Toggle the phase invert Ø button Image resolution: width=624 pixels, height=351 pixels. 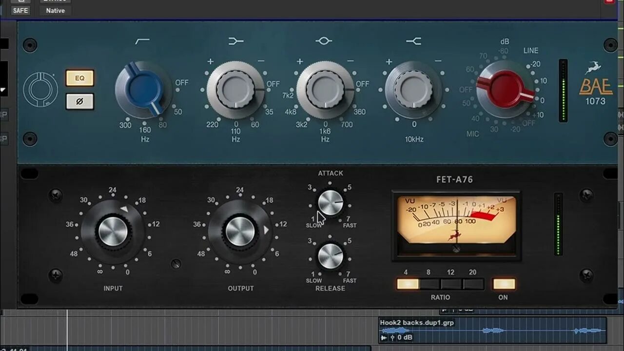[x=80, y=101]
